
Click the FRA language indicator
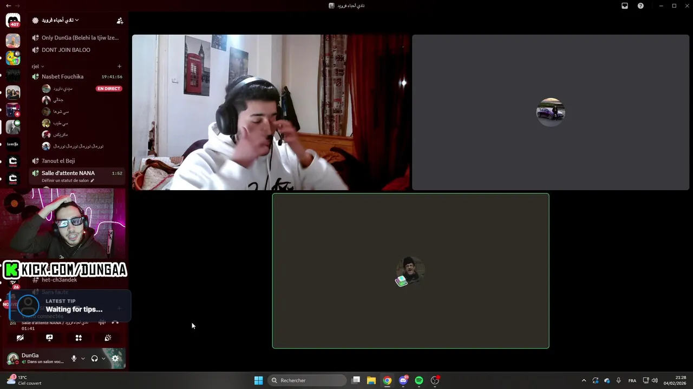pos(632,380)
